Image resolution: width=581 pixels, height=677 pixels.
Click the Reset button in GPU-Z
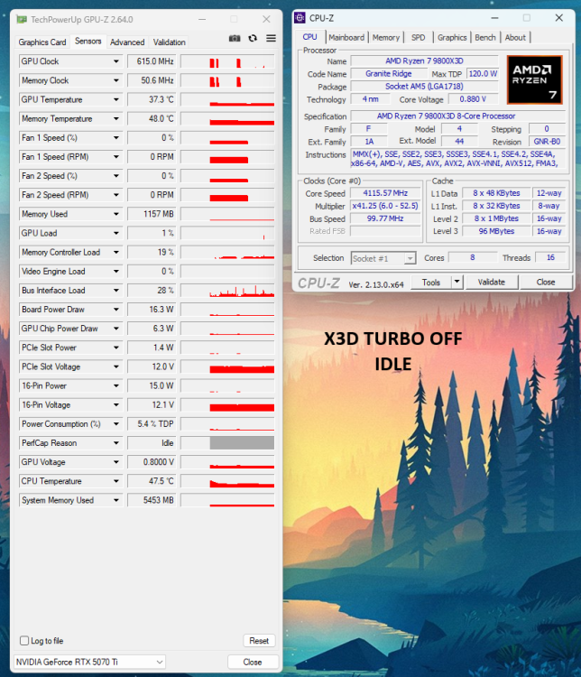click(x=259, y=641)
